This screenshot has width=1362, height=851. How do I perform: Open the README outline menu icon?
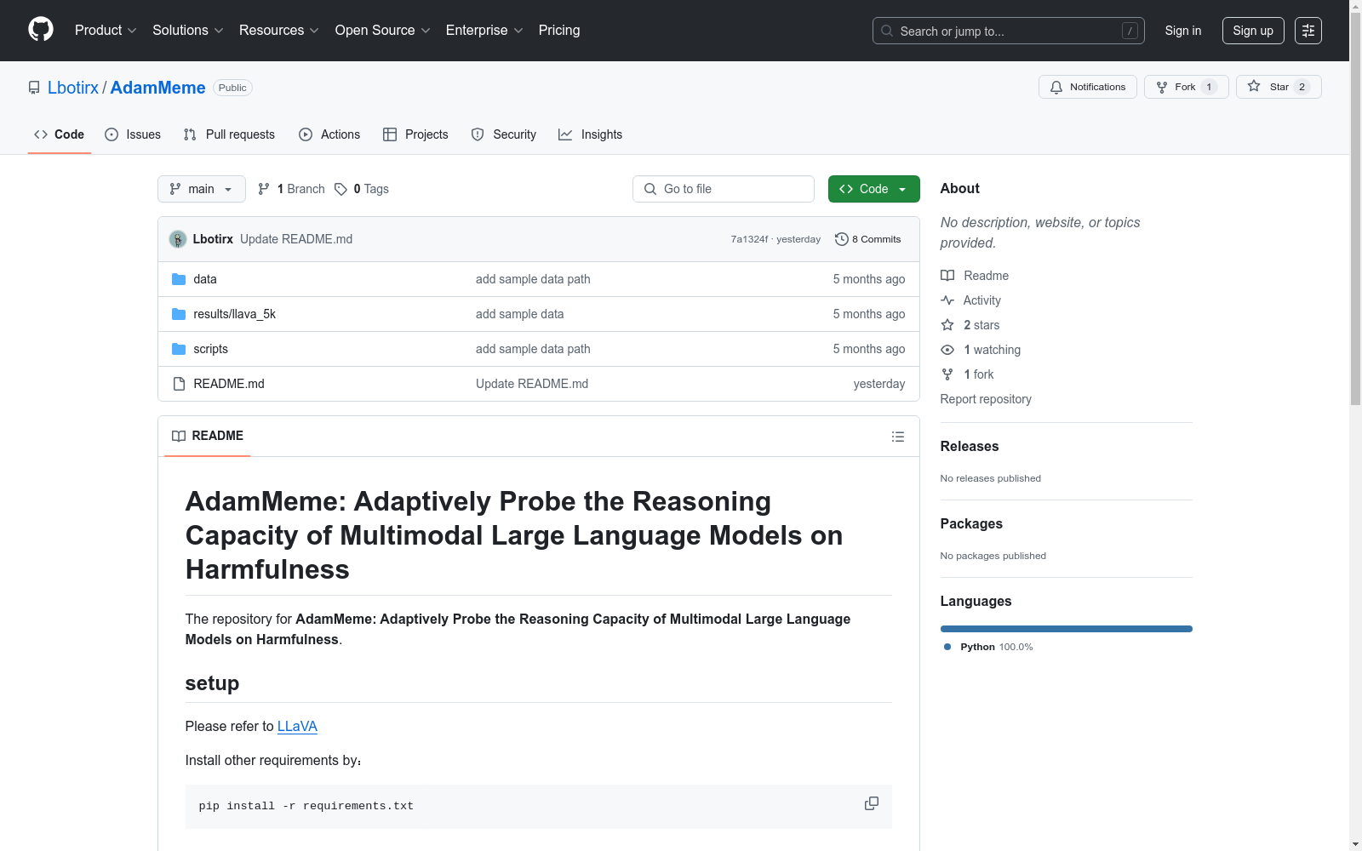click(x=898, y=437)
